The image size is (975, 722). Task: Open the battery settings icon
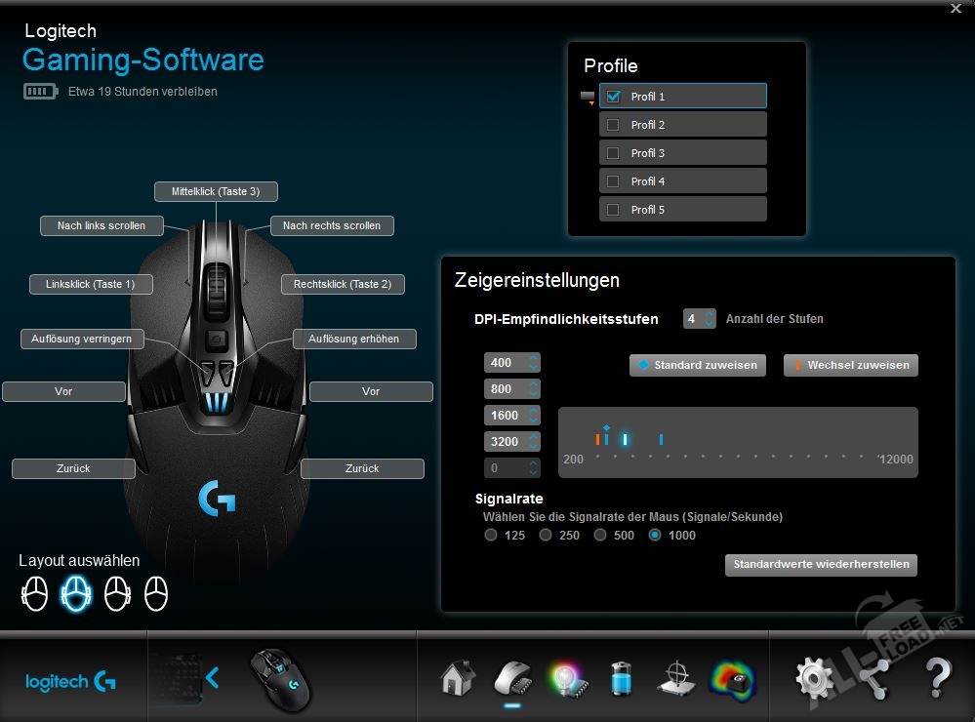pyautogui.click(x=621, y=677)
